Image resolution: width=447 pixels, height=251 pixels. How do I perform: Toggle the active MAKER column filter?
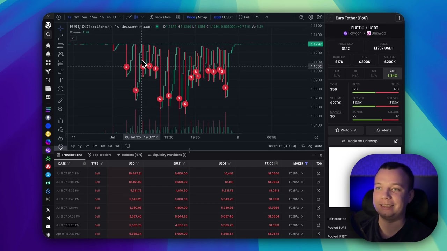(306, 163)
